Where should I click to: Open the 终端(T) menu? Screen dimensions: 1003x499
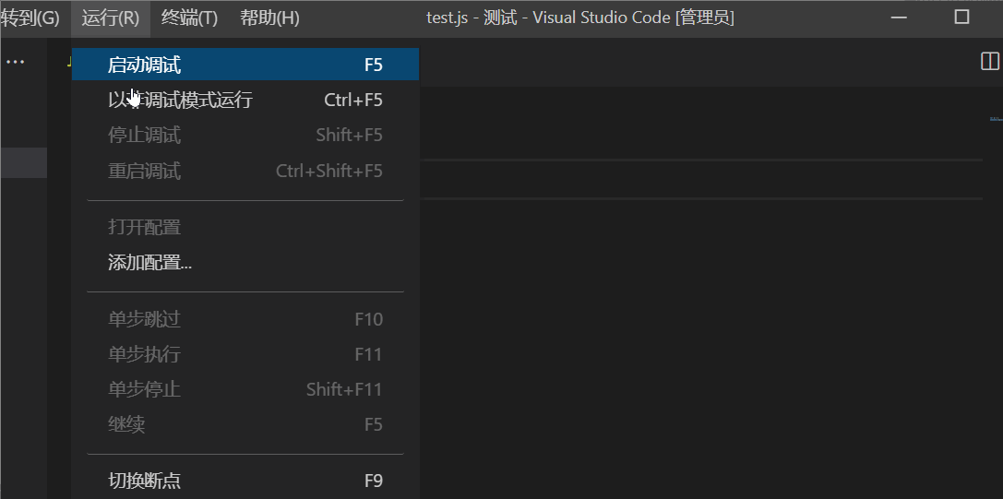tap(189, 18)
